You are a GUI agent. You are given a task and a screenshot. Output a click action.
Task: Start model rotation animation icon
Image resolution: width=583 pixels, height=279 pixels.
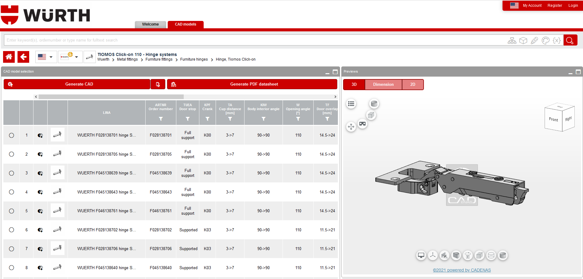pos(468,255)
